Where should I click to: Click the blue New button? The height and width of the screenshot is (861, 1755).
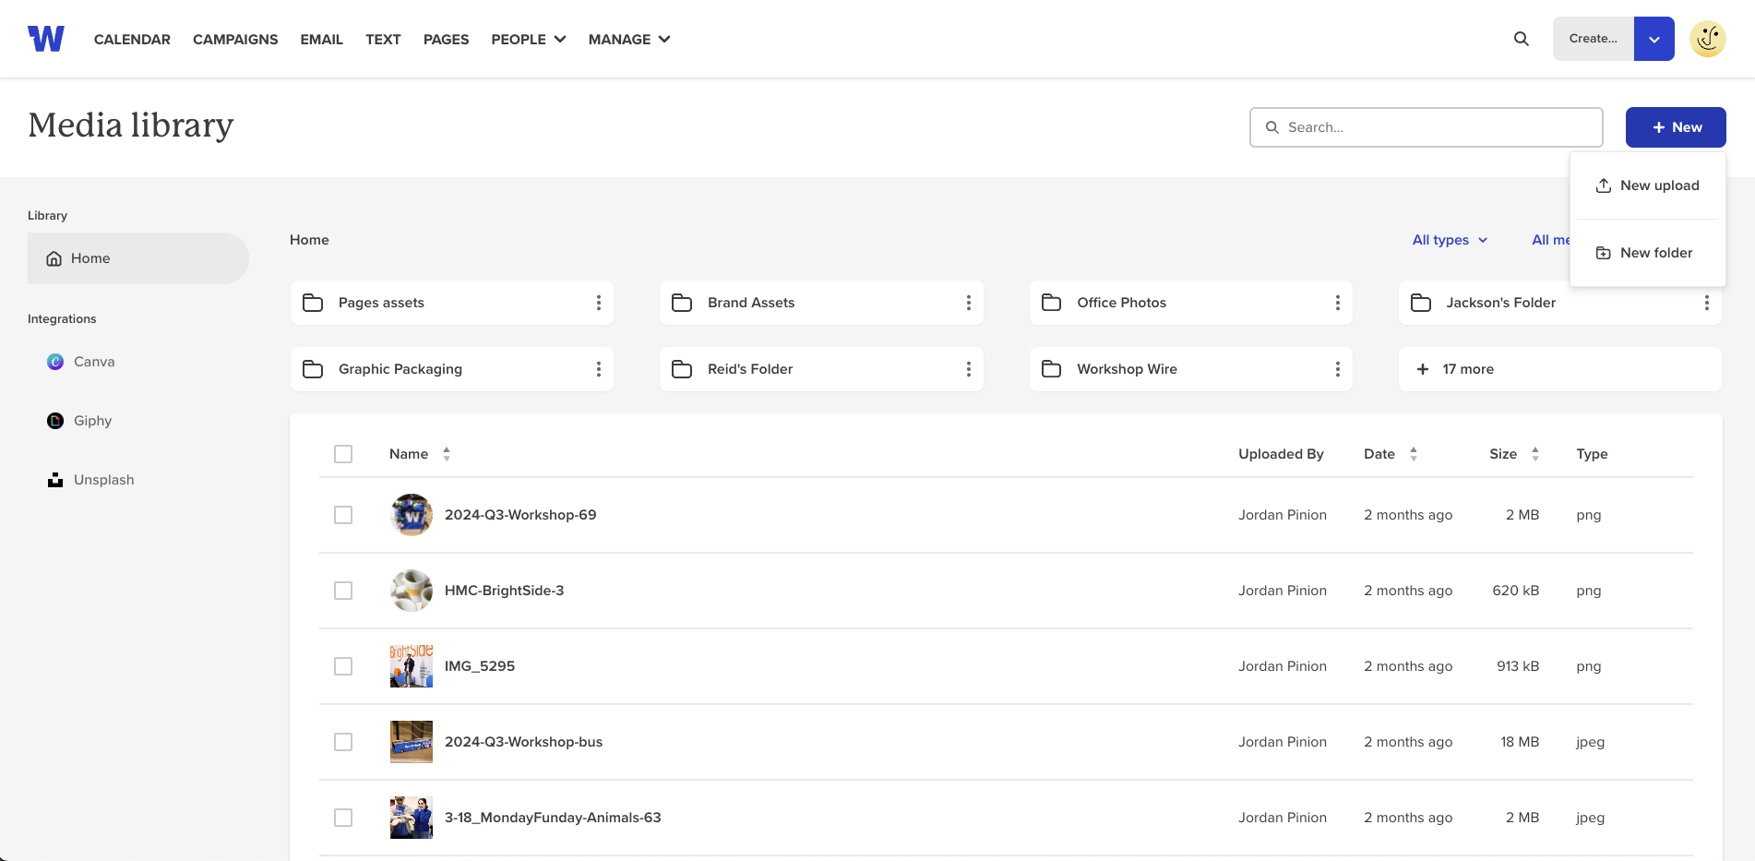tap(1676, 127)
